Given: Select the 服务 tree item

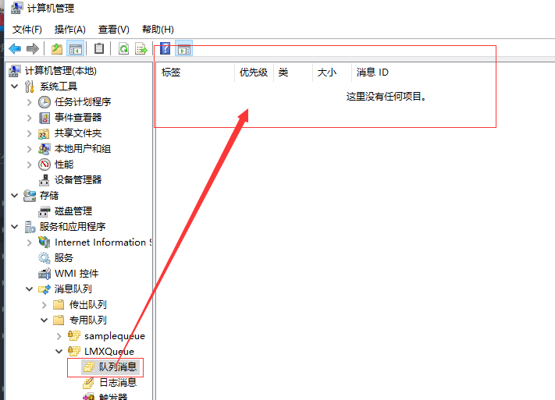Looking at the screenshot, I should point(64,258).
